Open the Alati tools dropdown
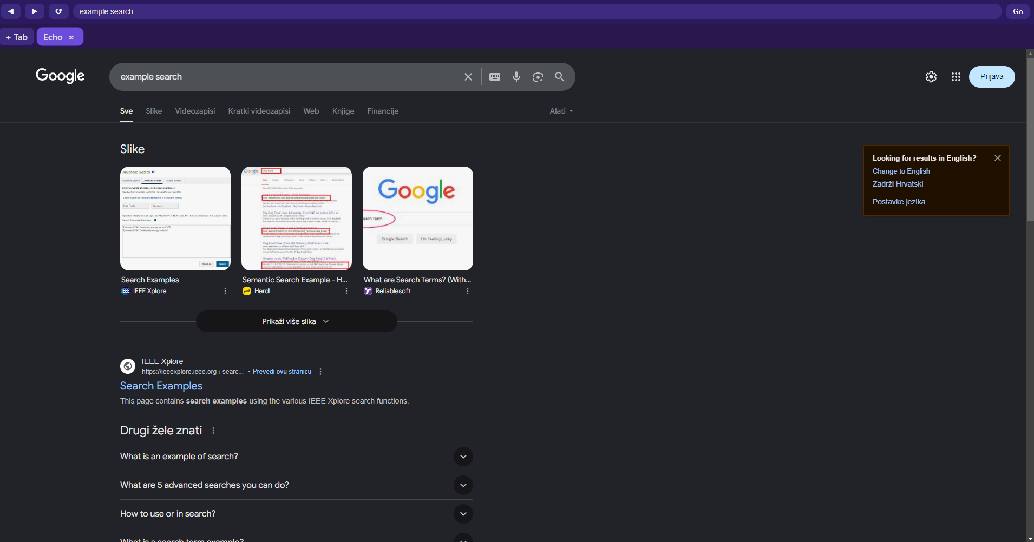Image resolution: width=1034 pixels, height=542 pixels. (x=561, y=111)
